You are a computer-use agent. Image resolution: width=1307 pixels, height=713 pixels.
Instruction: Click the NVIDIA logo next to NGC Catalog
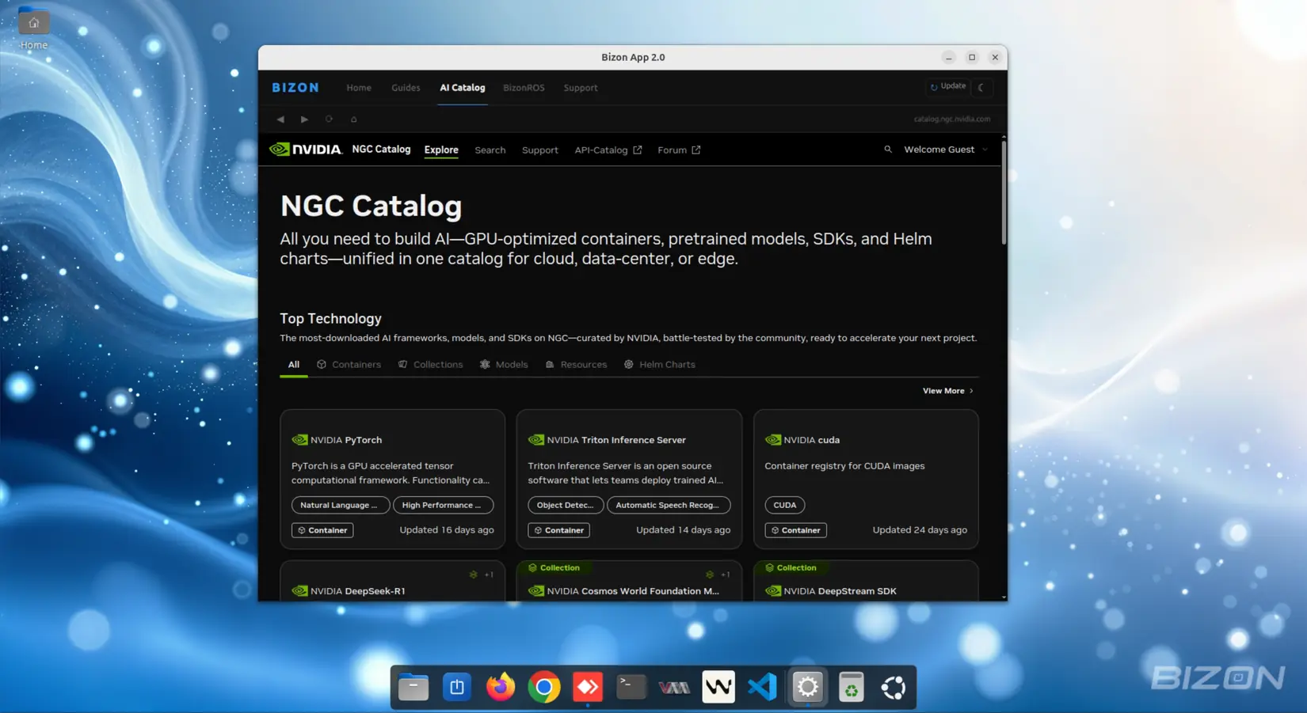tap(305, 149)
